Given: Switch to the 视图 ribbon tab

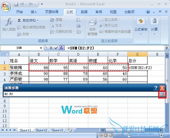Looking at the screenshot, I should 113,12.
